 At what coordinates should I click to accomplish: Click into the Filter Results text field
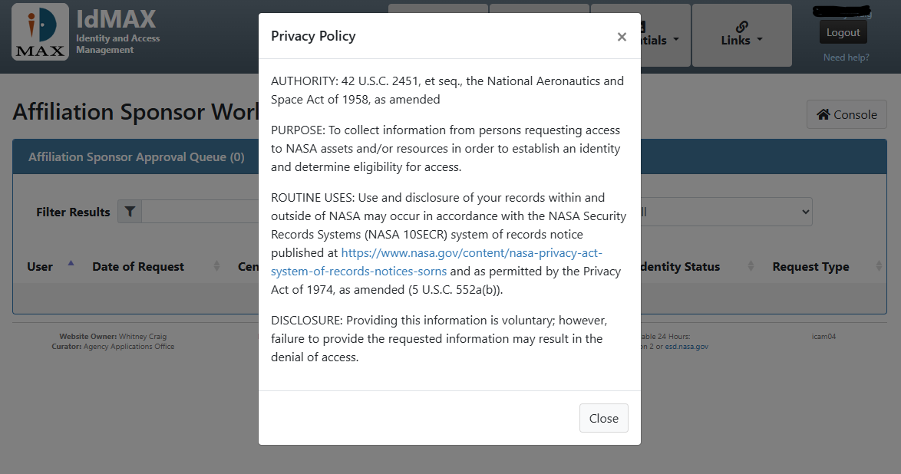(200, 212)
